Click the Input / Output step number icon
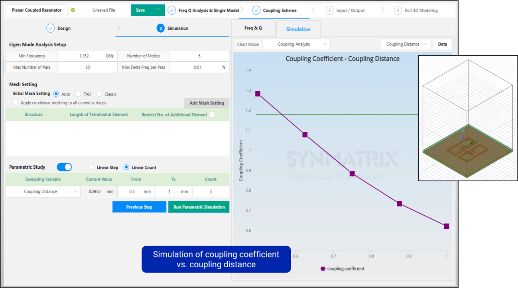Screen dimensions: 518x288 click(x=329, y=10)
